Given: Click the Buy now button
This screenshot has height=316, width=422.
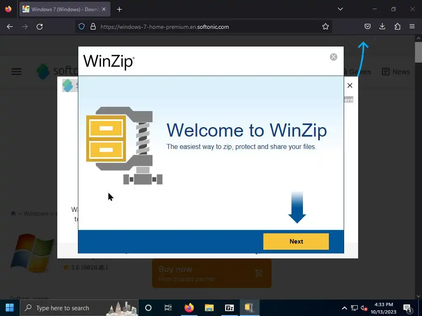Looking at the screenshot, I should (x=211, y=274).
